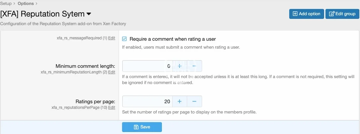Go to Setup in the breadcrumb
The image size is (360, 134).
[6, 4]
